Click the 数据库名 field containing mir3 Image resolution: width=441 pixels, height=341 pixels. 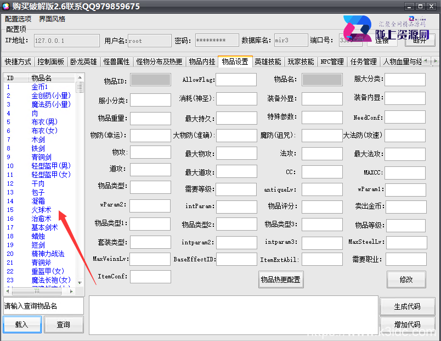pyautogui.click(x=291, y=40)
